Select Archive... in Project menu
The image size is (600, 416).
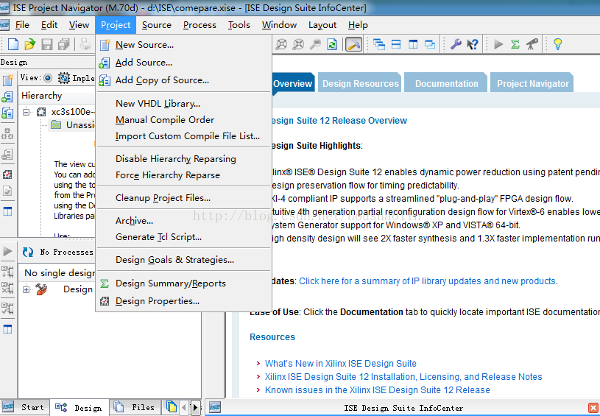[x=183, y=221]
